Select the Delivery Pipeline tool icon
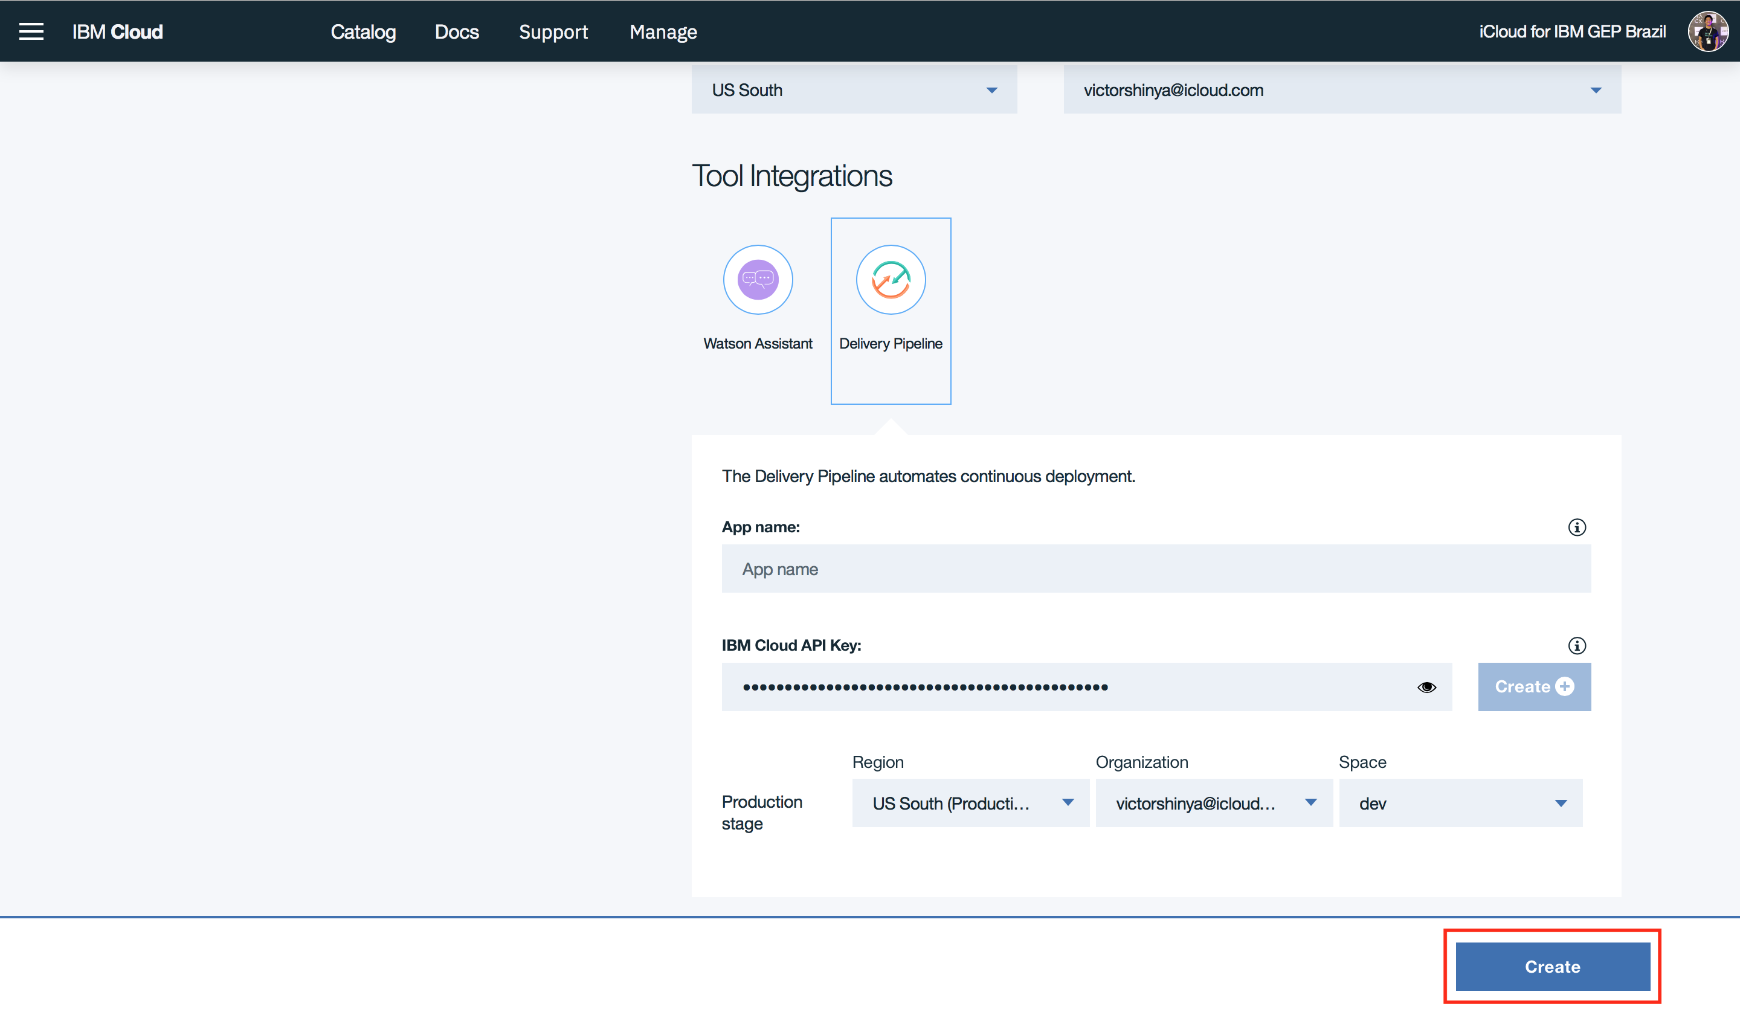This screenshot has width=1740, height=1015. [890, 280]
